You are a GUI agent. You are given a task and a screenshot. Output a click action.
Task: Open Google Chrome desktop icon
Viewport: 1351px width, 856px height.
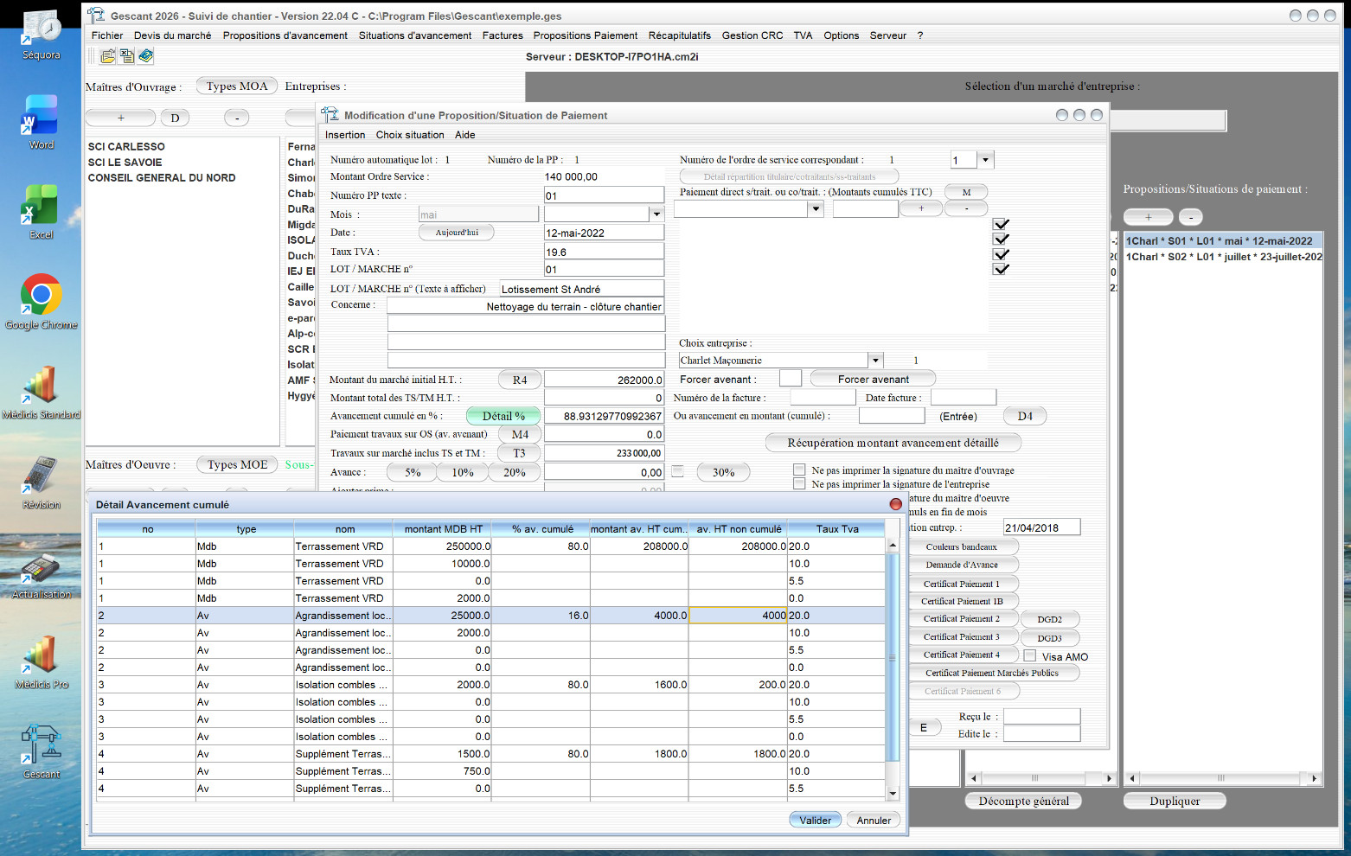point(42,302)
